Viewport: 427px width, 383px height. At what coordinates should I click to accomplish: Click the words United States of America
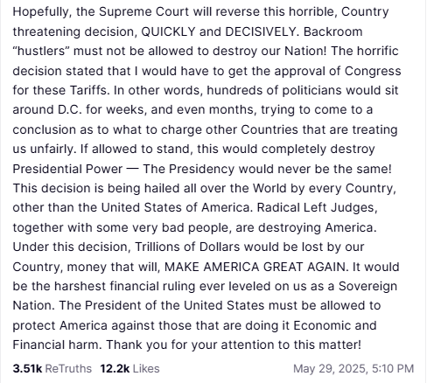pyautogui.click(x=176, y=208)
